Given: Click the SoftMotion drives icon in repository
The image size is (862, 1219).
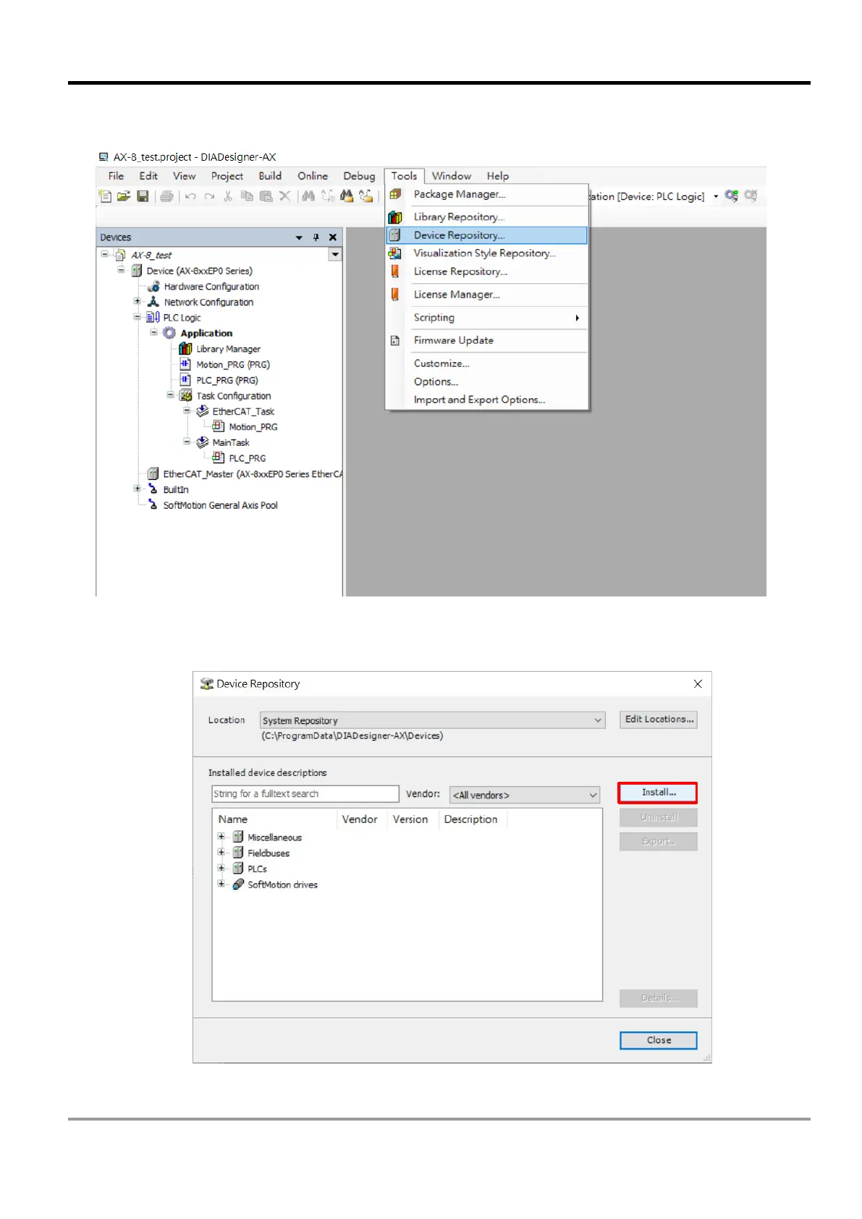Looking at the screenshot, I should pos(238,885).
